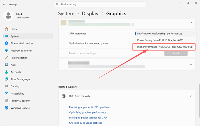Click the globe icon beside Help from the web
200x126 pixels.
[63, 96]
